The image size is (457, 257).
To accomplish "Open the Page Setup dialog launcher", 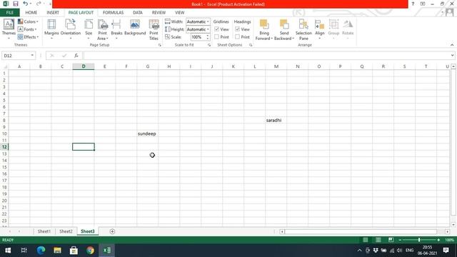I will click(x=159, y=45).
